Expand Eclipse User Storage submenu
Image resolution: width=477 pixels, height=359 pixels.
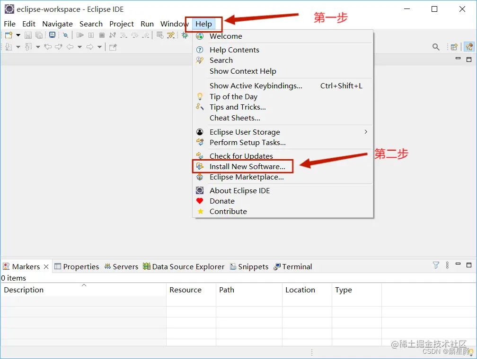point(283,132)
